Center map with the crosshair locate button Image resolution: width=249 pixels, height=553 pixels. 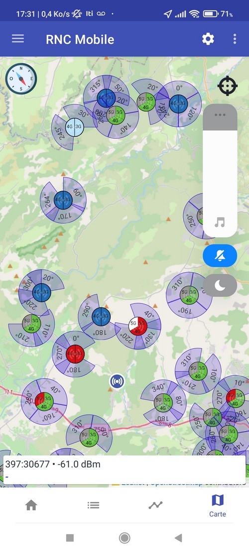pyautogui.click(x=228, y=86)
